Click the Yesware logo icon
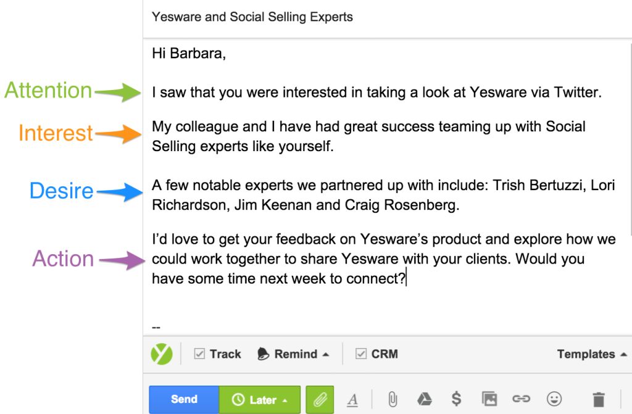632x414 pixels. click(162, 354)
